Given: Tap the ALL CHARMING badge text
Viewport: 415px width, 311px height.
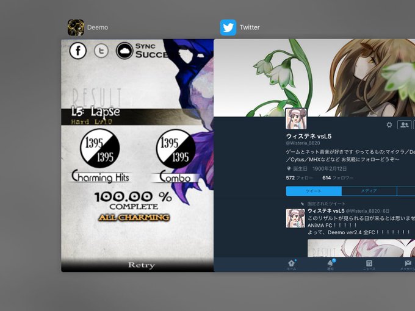Looking at the screenshot, I should [134, 217].
